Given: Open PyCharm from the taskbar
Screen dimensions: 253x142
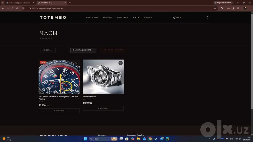Looking at the screenshot, I should coord(167,139).
